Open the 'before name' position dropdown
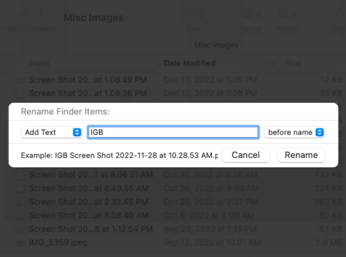 coord(294,132)
